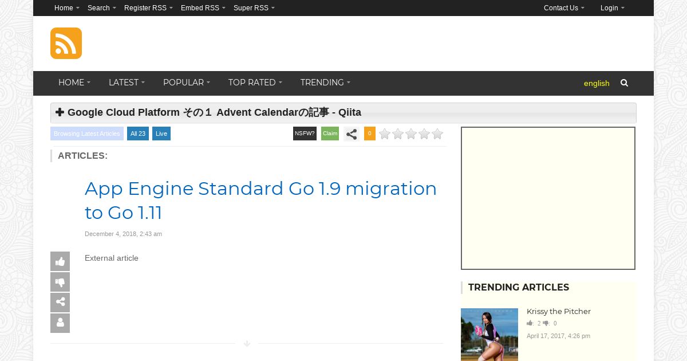Open the Embed RSS dropdown
This screenshot has height=361, width=687.
[203, 8]
